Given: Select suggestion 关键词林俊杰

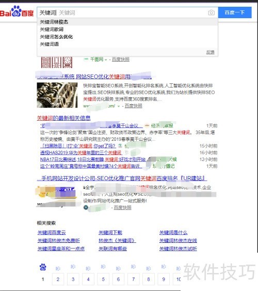Looking at the screenshot, I should [x=127, y=22].
